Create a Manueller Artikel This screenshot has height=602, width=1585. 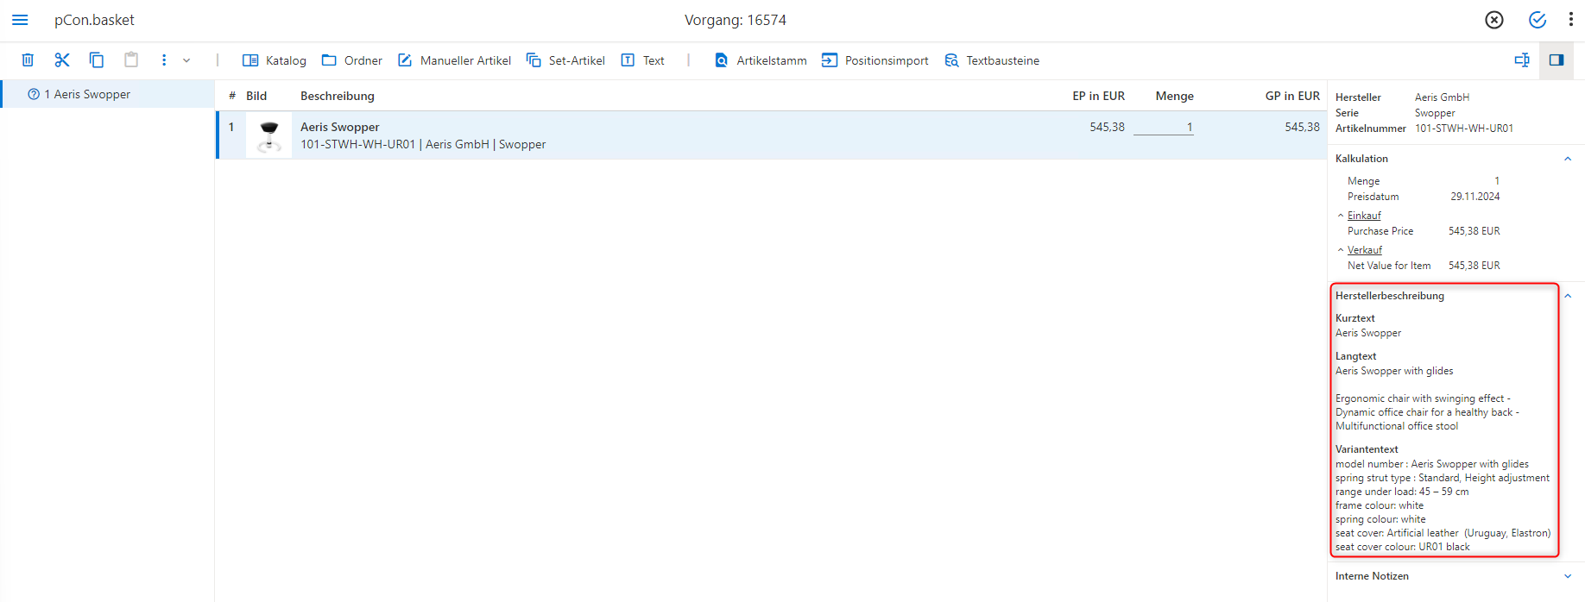coord(454,60)
